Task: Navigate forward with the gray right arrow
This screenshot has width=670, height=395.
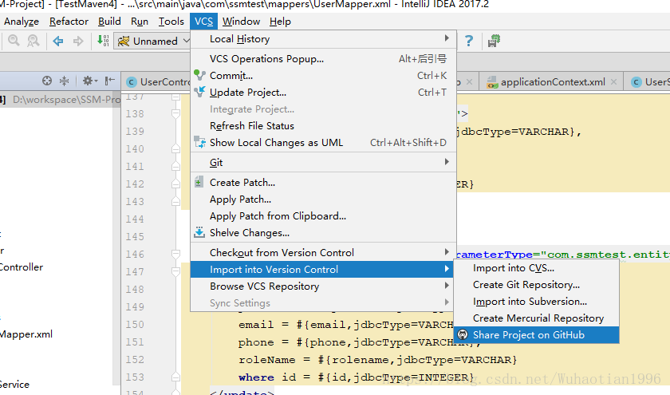Action: (x=78, y=41)
